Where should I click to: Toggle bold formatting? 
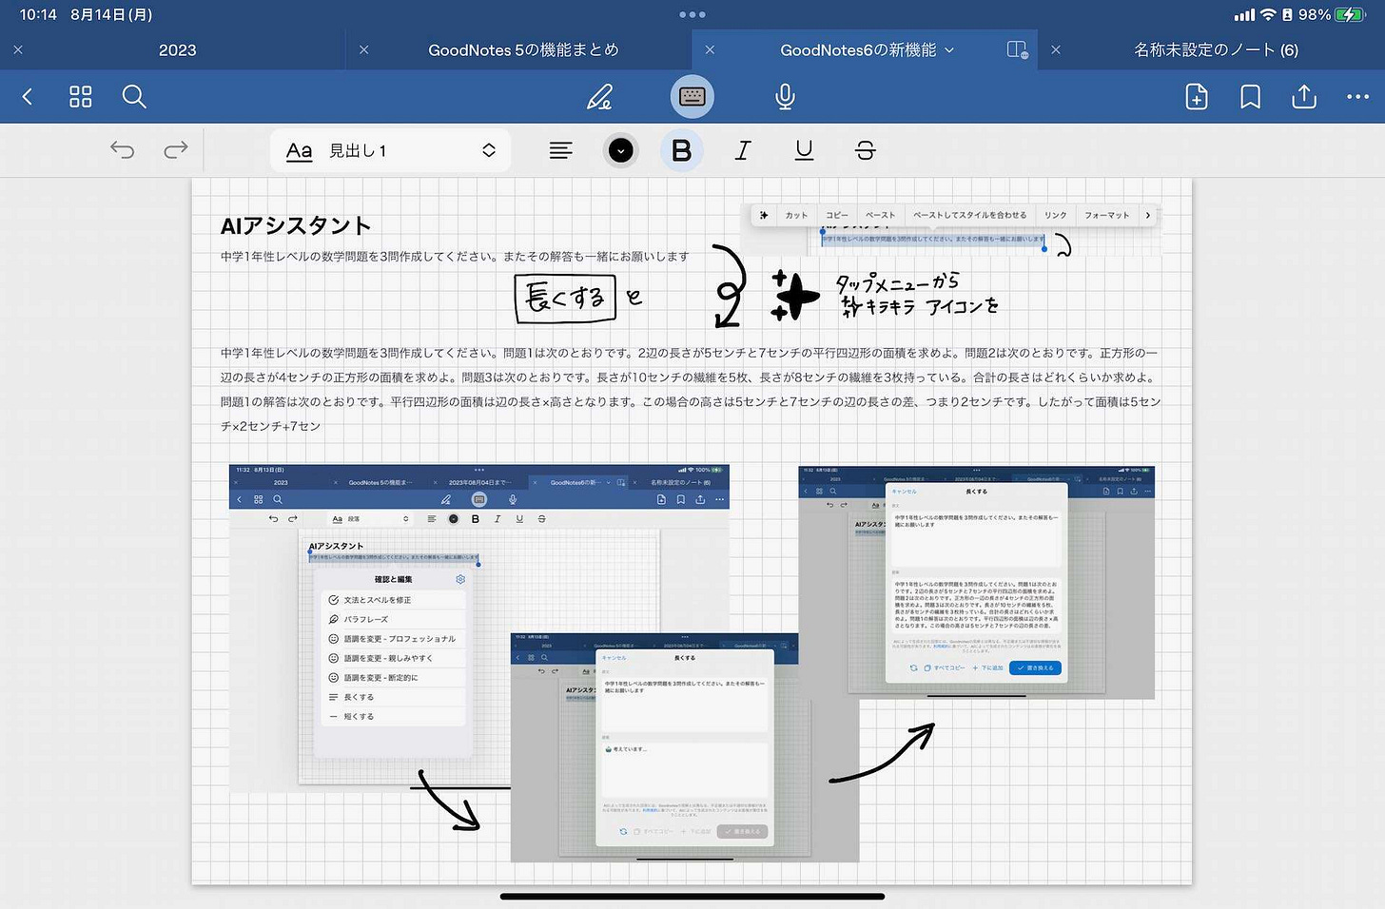coord(681,150)
